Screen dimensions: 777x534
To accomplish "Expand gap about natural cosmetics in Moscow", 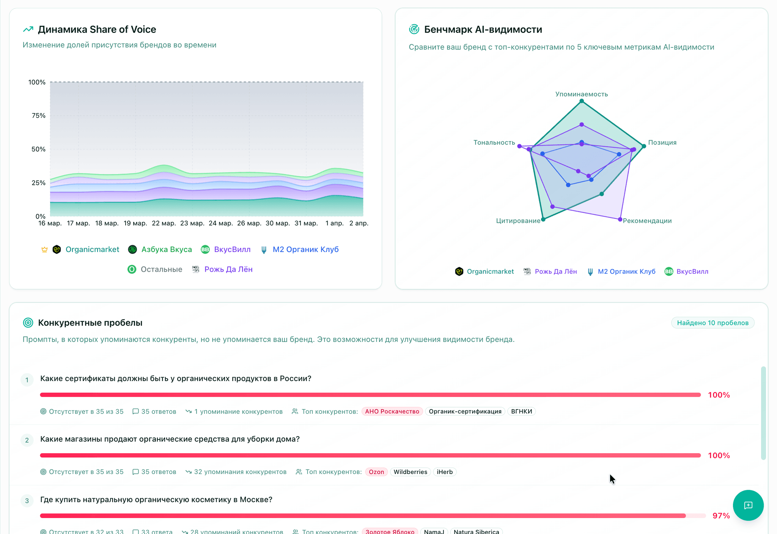I will (x=156, y=499).
